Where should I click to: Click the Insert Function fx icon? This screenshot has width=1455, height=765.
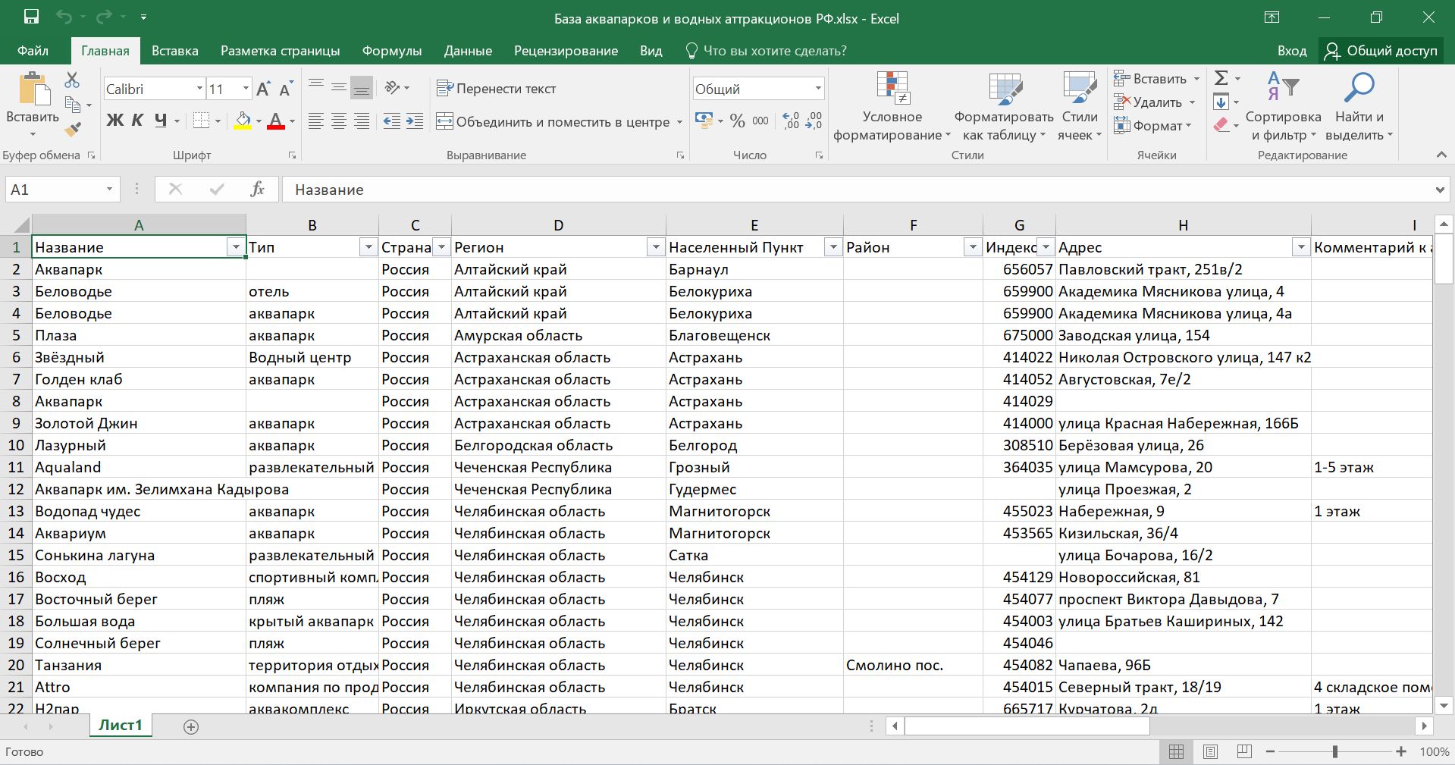257,190
